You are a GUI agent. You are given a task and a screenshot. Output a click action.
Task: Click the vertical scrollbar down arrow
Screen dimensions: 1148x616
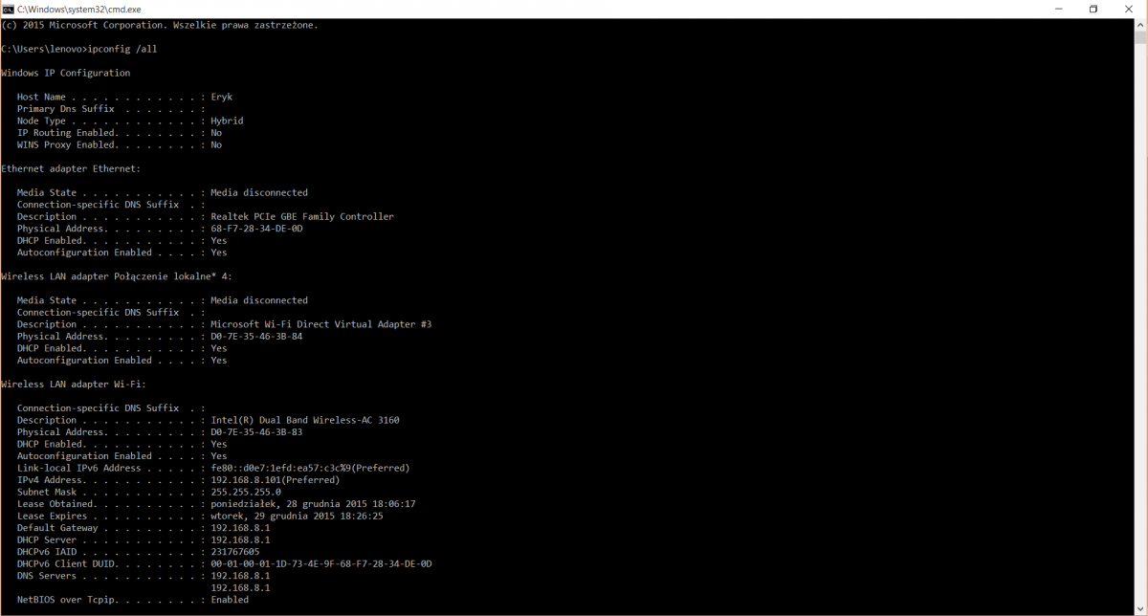[1140, 609]
